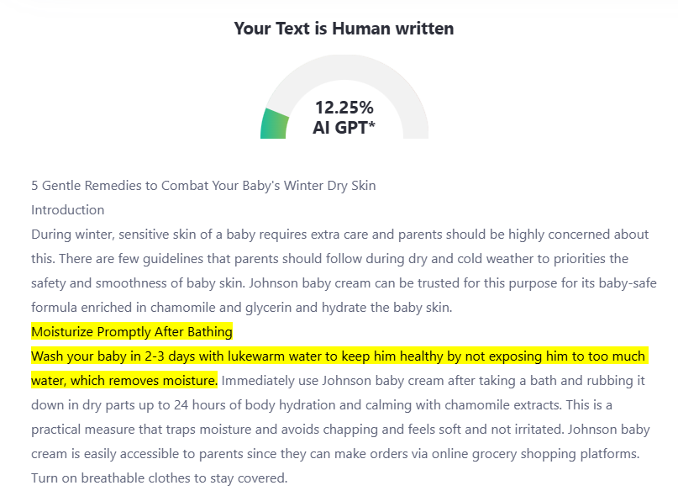Click the line starting "practical measure that traps moisture"
The image size is (678, 496).
click(340, 429)
